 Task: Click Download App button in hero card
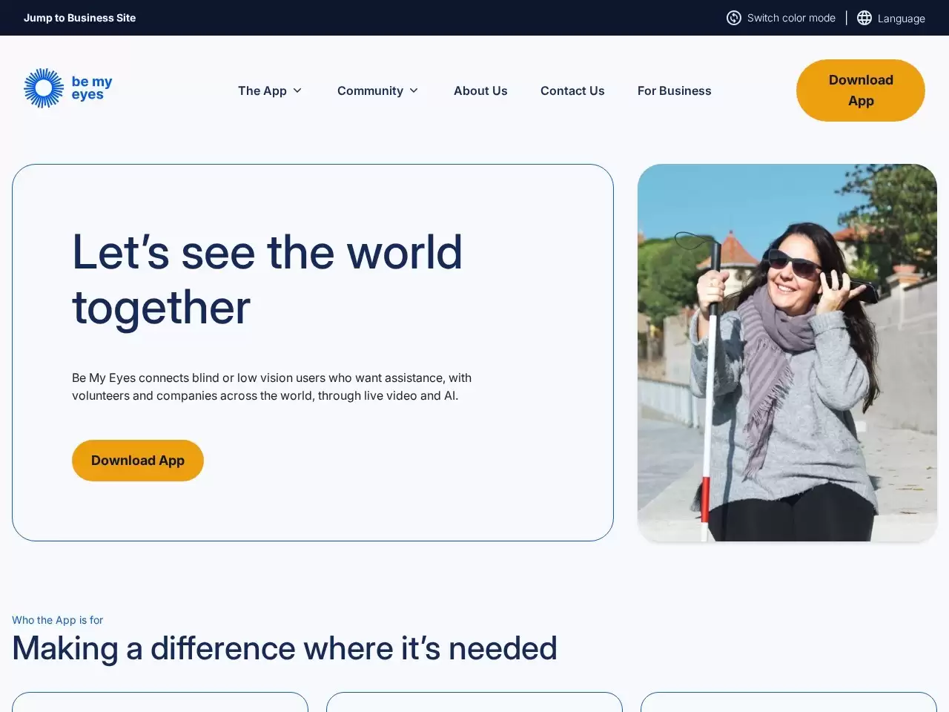tap(138, 461)
